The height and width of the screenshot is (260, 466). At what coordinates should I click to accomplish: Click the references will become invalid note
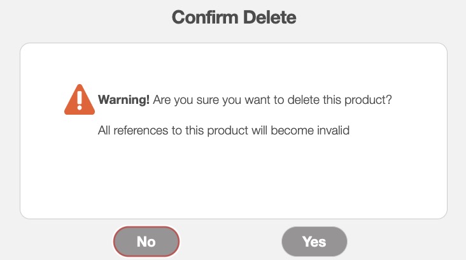tap(225, 131)
